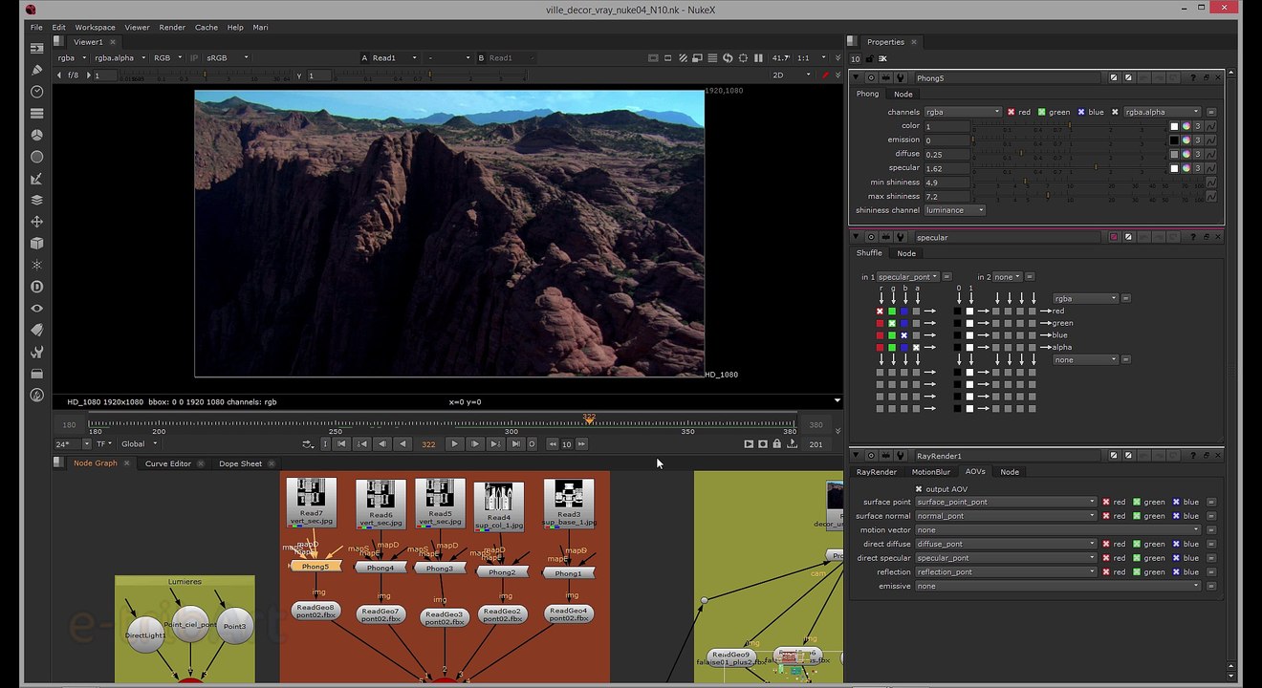Open the Keyer nodes toolbar icon
Image resolution: width=1262 pixels, height=688 pixels.
(36, 179)
